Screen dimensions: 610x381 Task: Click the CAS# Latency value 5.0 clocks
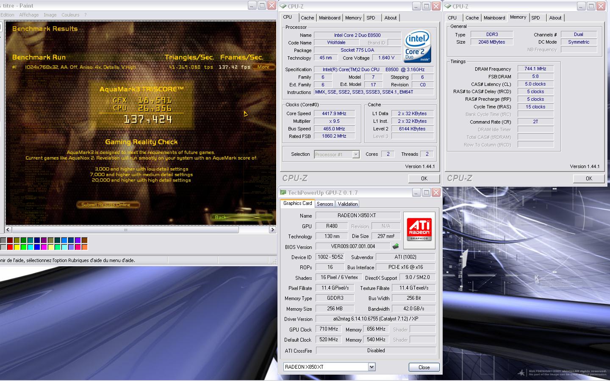[535, 84]
